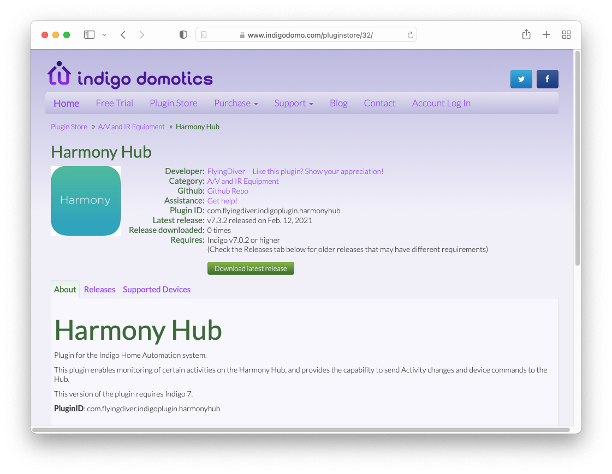Open the Free Trial page

click(114, 103)
